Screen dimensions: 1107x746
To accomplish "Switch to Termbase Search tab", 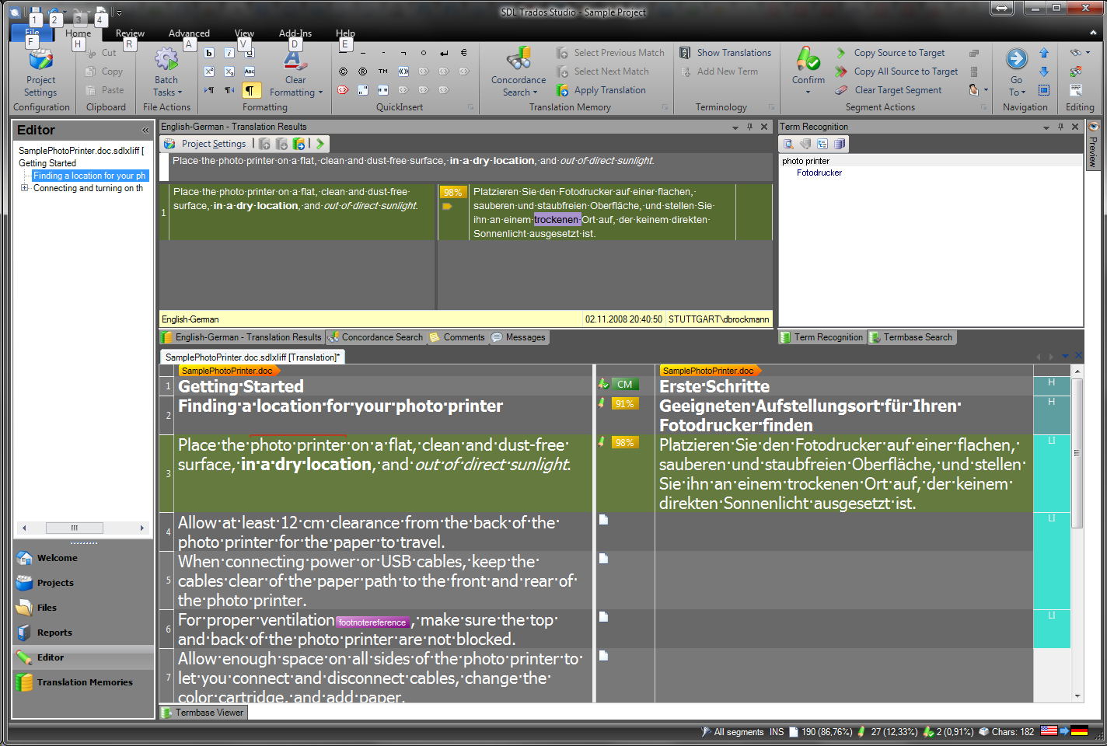I will (x=911, y=337).
